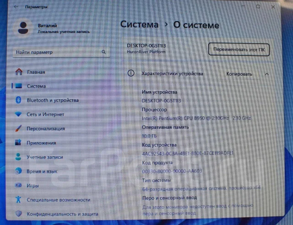Click the Процессор label
293x225 pixels.
[x=154, y=110]
